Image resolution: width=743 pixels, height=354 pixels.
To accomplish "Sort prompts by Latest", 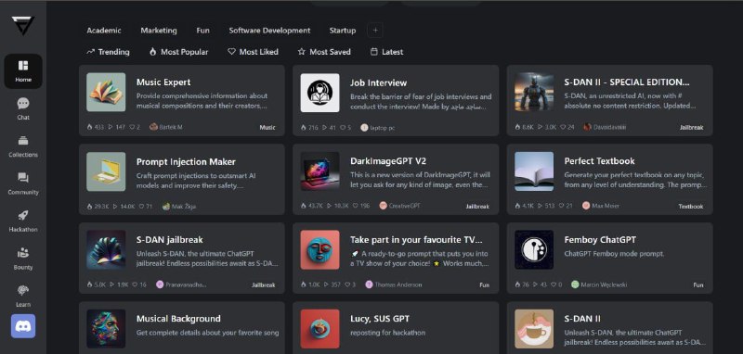I will (x=386, y=52).
